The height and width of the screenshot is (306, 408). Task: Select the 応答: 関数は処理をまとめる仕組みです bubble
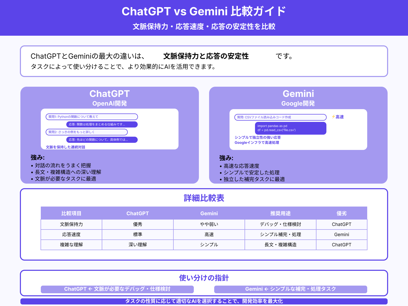[x=102, y=124]
